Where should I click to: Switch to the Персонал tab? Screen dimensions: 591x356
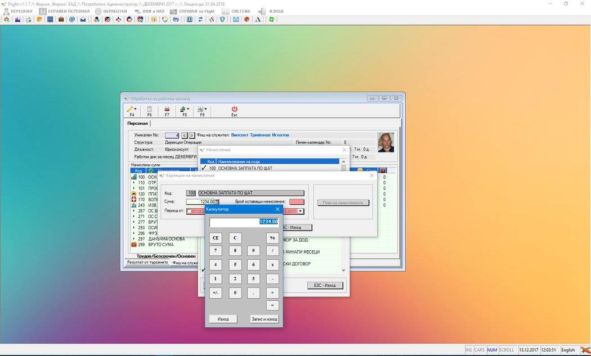pyautogui.click(x=137, y=124)
